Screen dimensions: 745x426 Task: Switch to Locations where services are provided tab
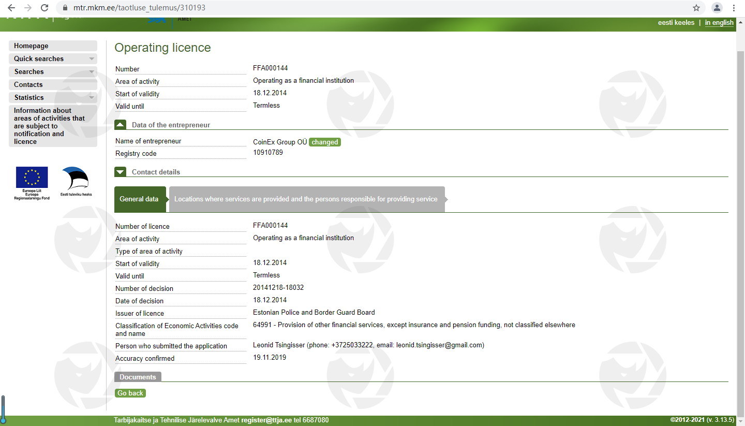306,199
